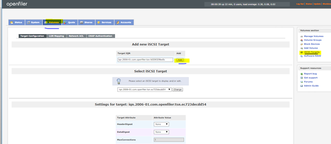The width and height of the screenshot is (331, 144).
Task: Click the MaxConnections attribute label
Action: [x=126, y=140]
